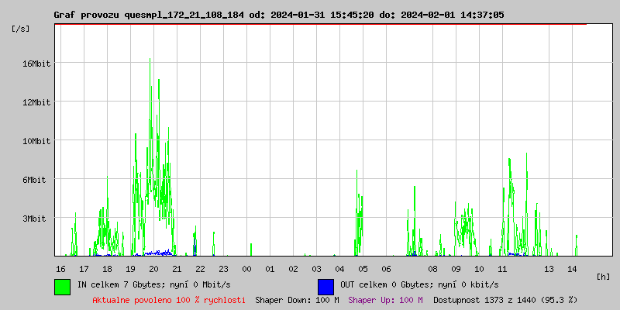The height and width of the screenshot is (310, 620).
Task: Click the red 'Aktualne povoleno 100 % rychlosti' text
Action: coord(169,299)
